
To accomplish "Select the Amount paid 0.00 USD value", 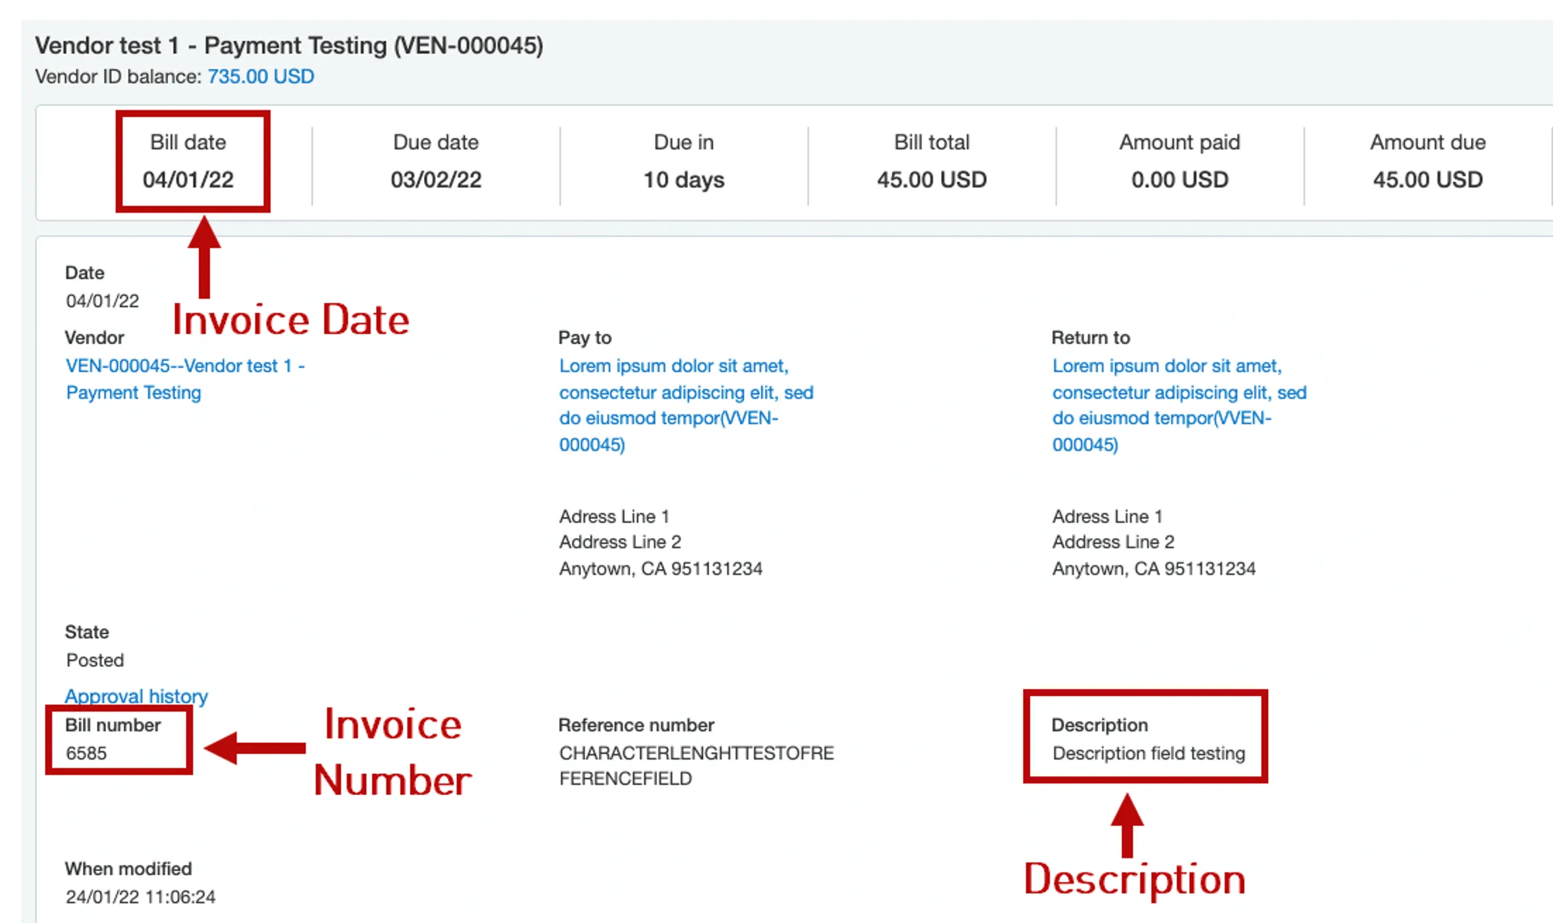I will (x=1180, y=180).
